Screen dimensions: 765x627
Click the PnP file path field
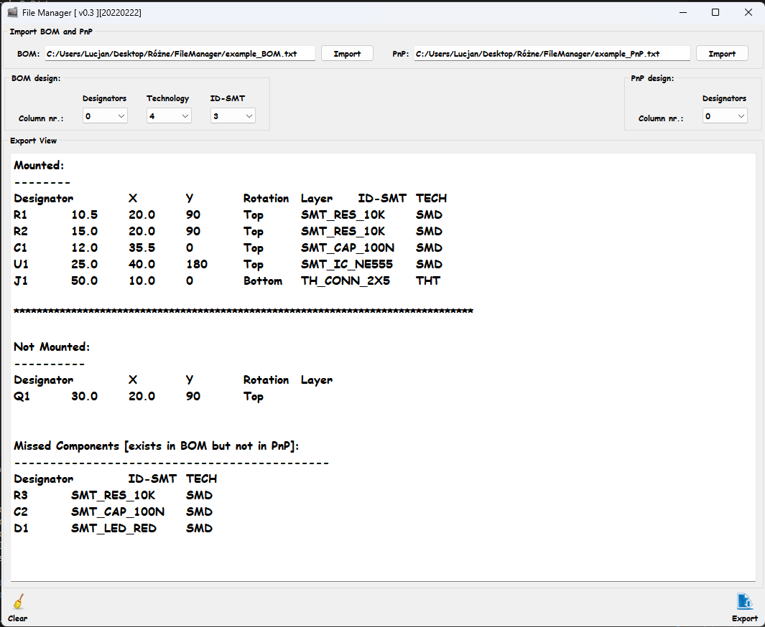point(552,54)
